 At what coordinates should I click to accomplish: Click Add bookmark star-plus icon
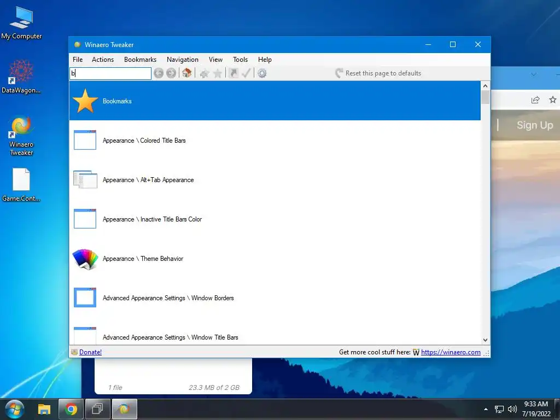tap(205, 74)
